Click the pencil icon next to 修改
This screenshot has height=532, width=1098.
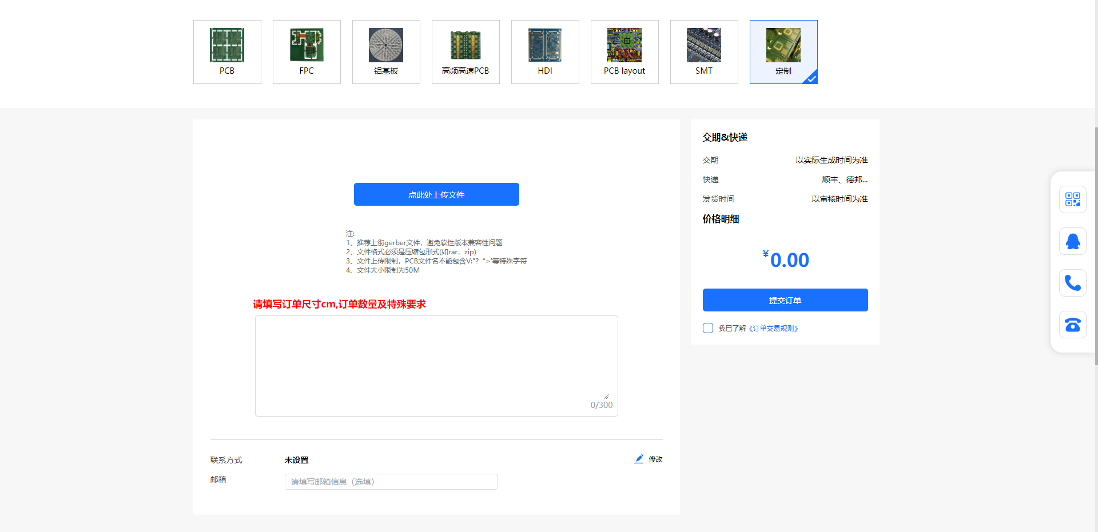click(639, 459)
